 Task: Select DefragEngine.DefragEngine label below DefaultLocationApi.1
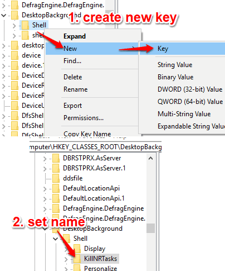[x=104, y=208]
